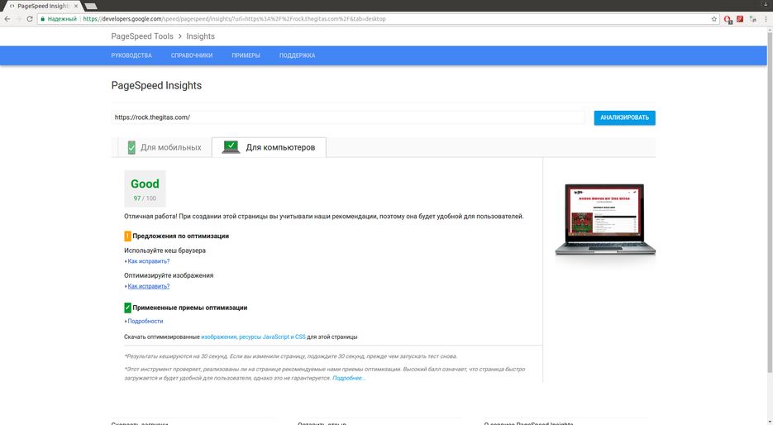Click the mobile phone checkmark icon
This screenshot has height=425, width=773.
point(131,147)
